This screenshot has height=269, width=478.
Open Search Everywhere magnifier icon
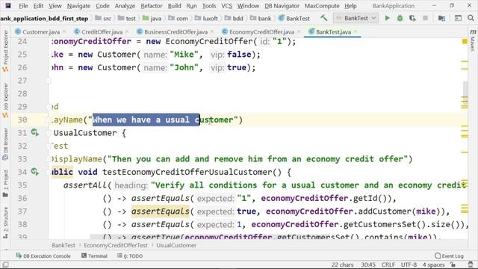(x=471, y=18)
